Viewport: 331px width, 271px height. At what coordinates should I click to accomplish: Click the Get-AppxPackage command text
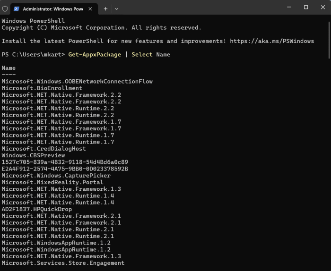95,55
